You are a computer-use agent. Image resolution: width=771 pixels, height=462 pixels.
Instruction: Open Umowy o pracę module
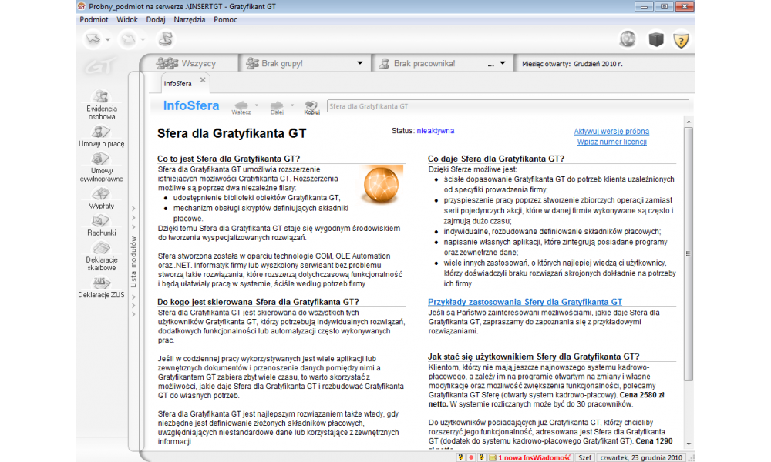(101, 136)
